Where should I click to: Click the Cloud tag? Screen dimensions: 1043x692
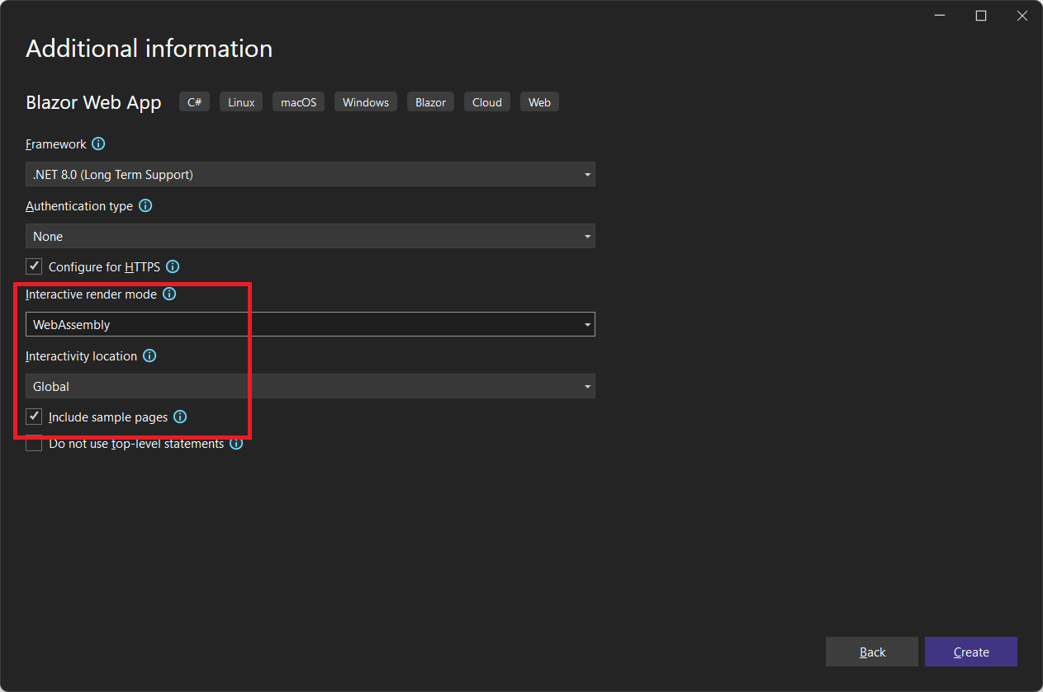coord(487,102)
